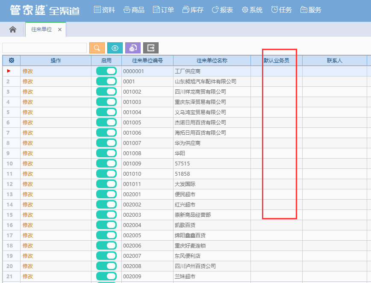Toggle 启用 switch for 东风便利店
The width and height of the screenshot is (371, 283).
coord(106,256)
